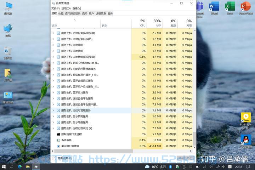
Task: Click the speaker volume tray icon
Action: [211, 167]
